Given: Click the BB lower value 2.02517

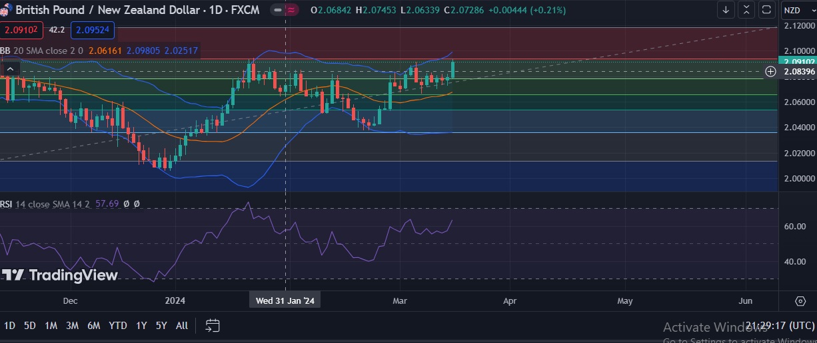Looking at the screenshot, I should pos(180,51).
